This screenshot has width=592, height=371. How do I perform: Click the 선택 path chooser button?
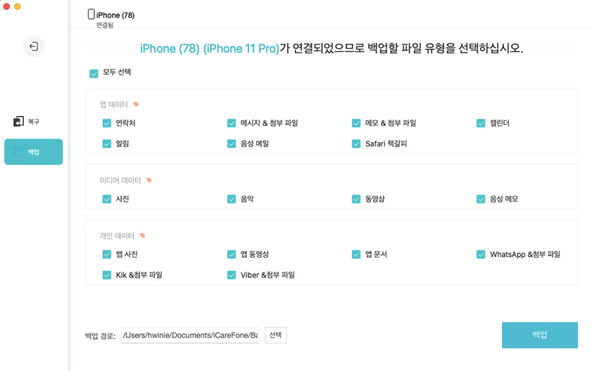pyautogui.click(x=275, y=335)
